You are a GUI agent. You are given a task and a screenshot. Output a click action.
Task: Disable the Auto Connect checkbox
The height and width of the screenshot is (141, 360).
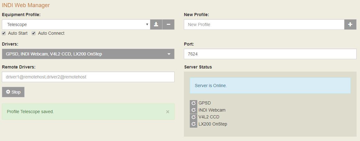[x=34, y=33]
